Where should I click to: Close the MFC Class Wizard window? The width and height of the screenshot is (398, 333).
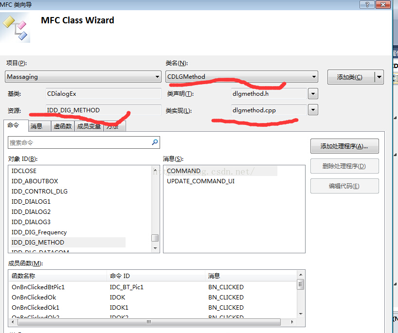pos(383,4)
